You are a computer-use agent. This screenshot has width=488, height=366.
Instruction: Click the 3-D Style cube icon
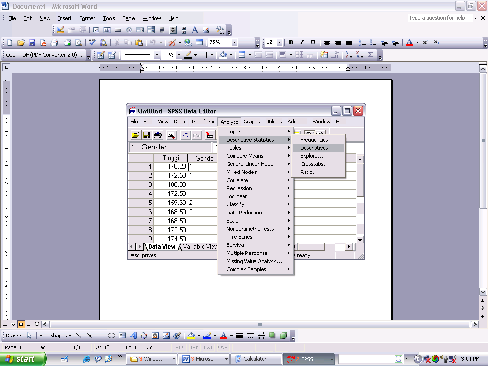[283, 335]
